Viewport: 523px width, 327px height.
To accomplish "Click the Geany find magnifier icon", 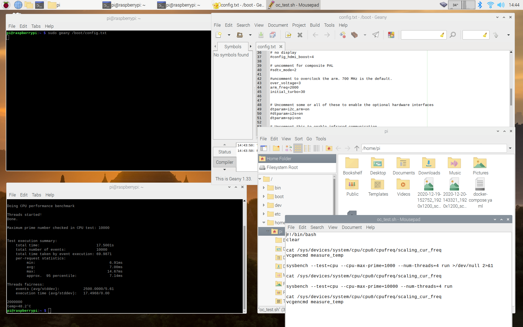I will pos(453,35).
